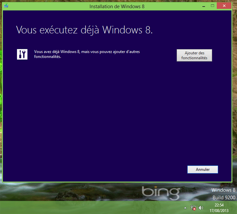Maximize the Installation de Windows 8 window

tap(212, 6)
